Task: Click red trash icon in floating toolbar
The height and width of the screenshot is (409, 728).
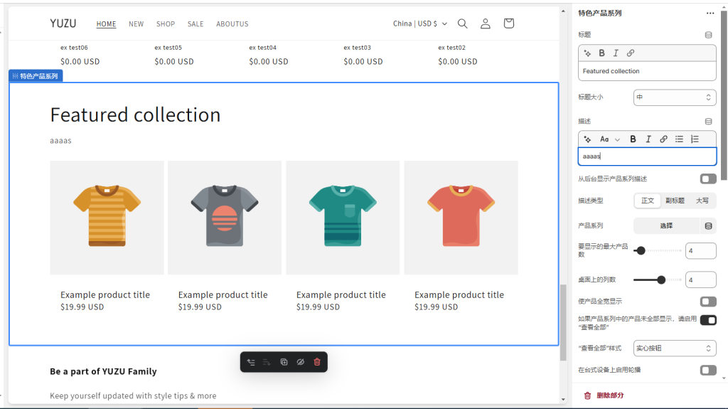Action: pyautogui.click(x=317, y=362)
